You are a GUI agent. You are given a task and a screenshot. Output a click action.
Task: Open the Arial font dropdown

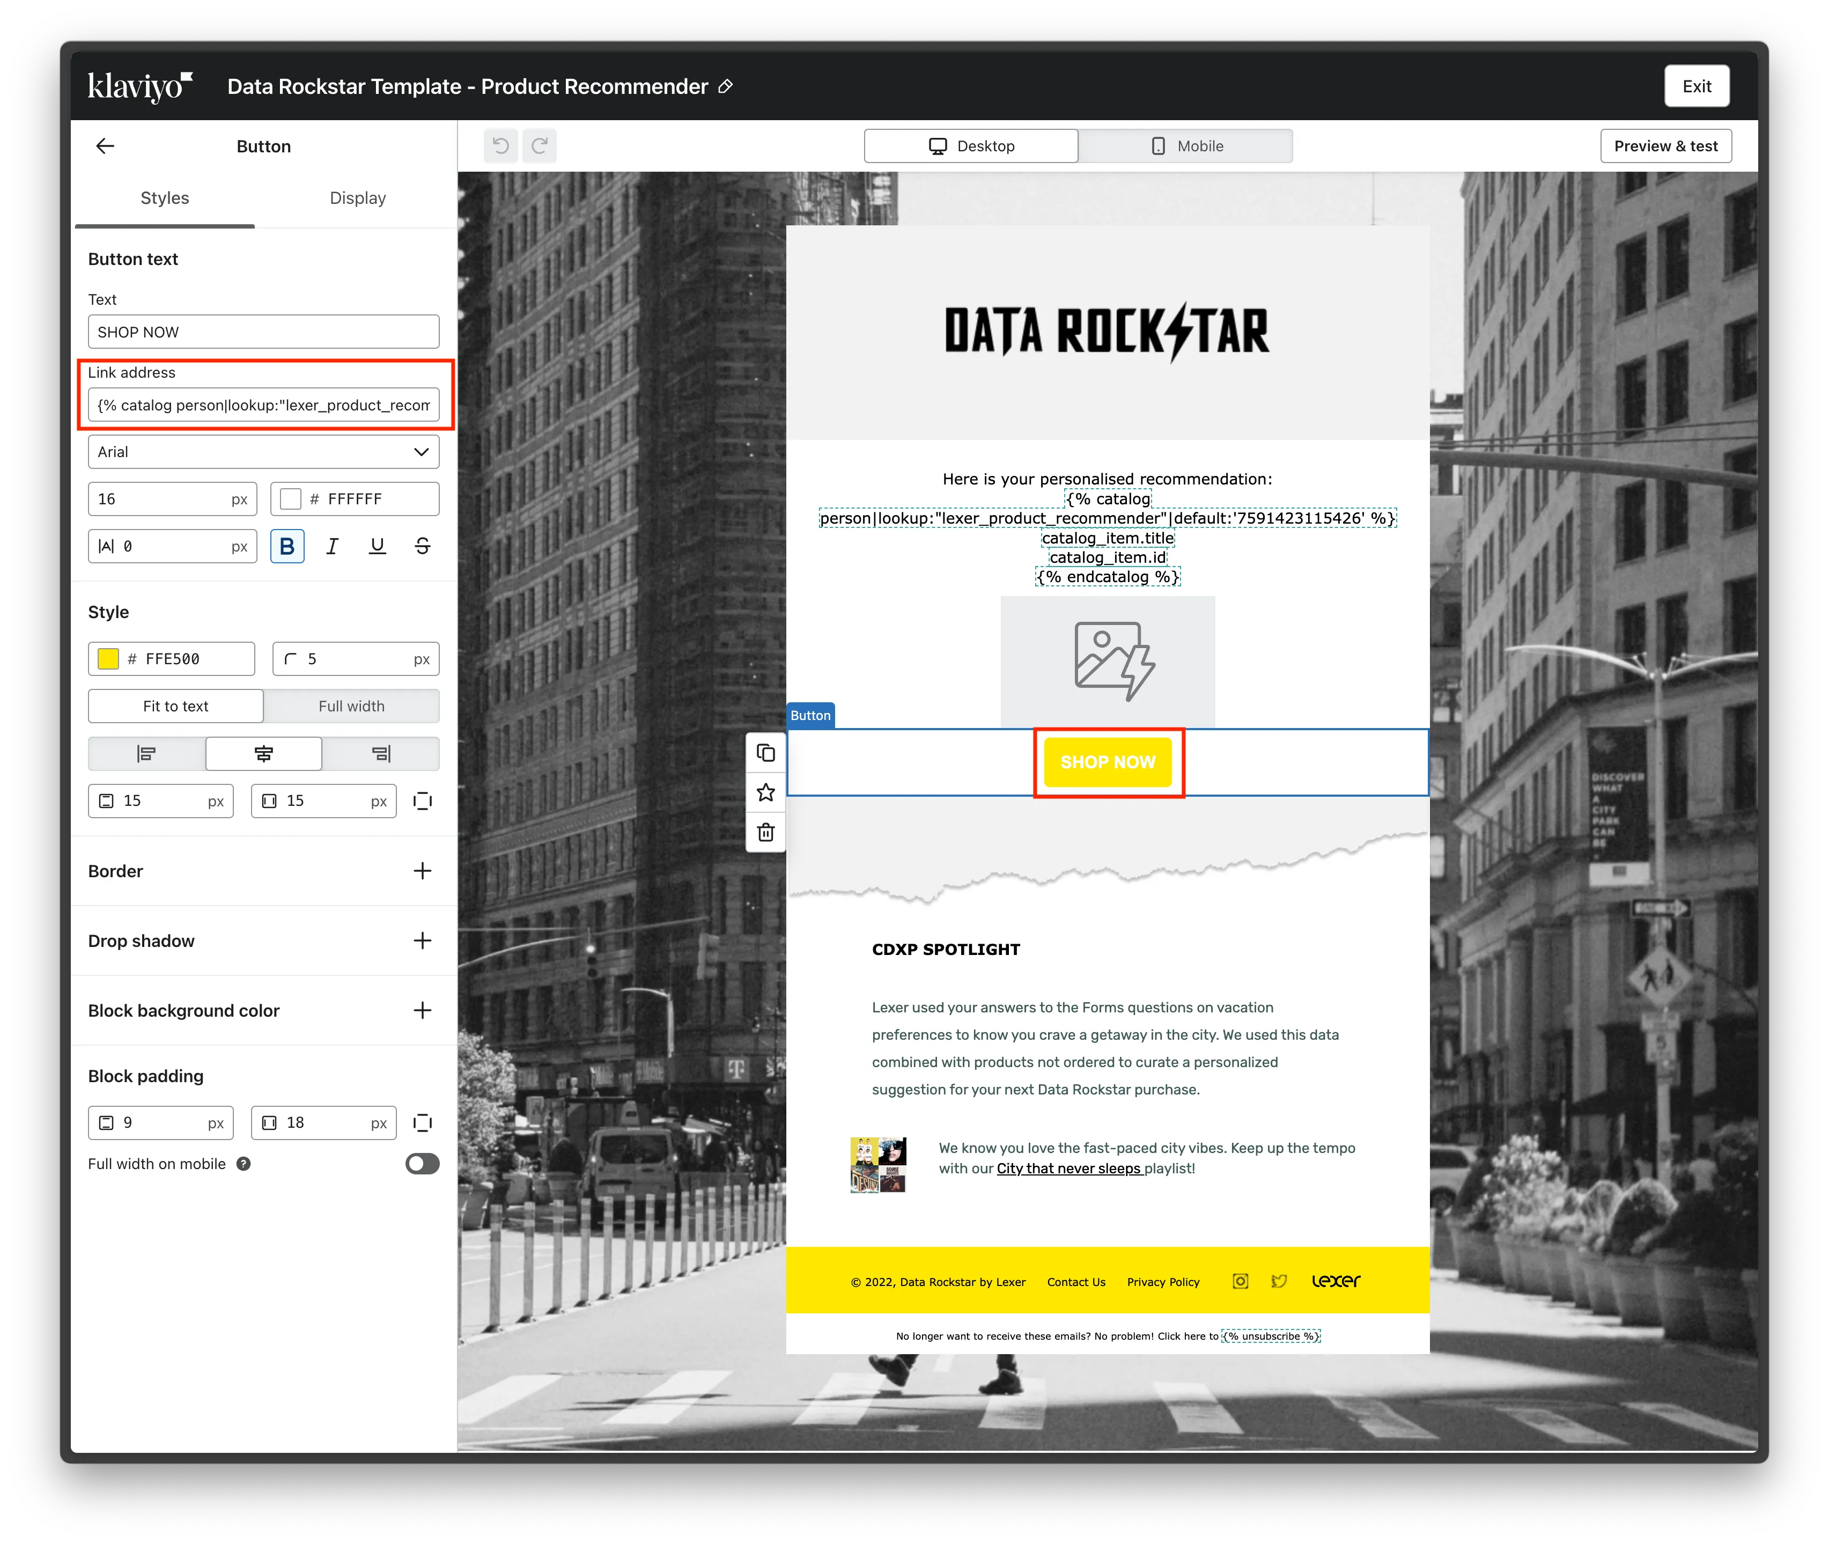263,452
